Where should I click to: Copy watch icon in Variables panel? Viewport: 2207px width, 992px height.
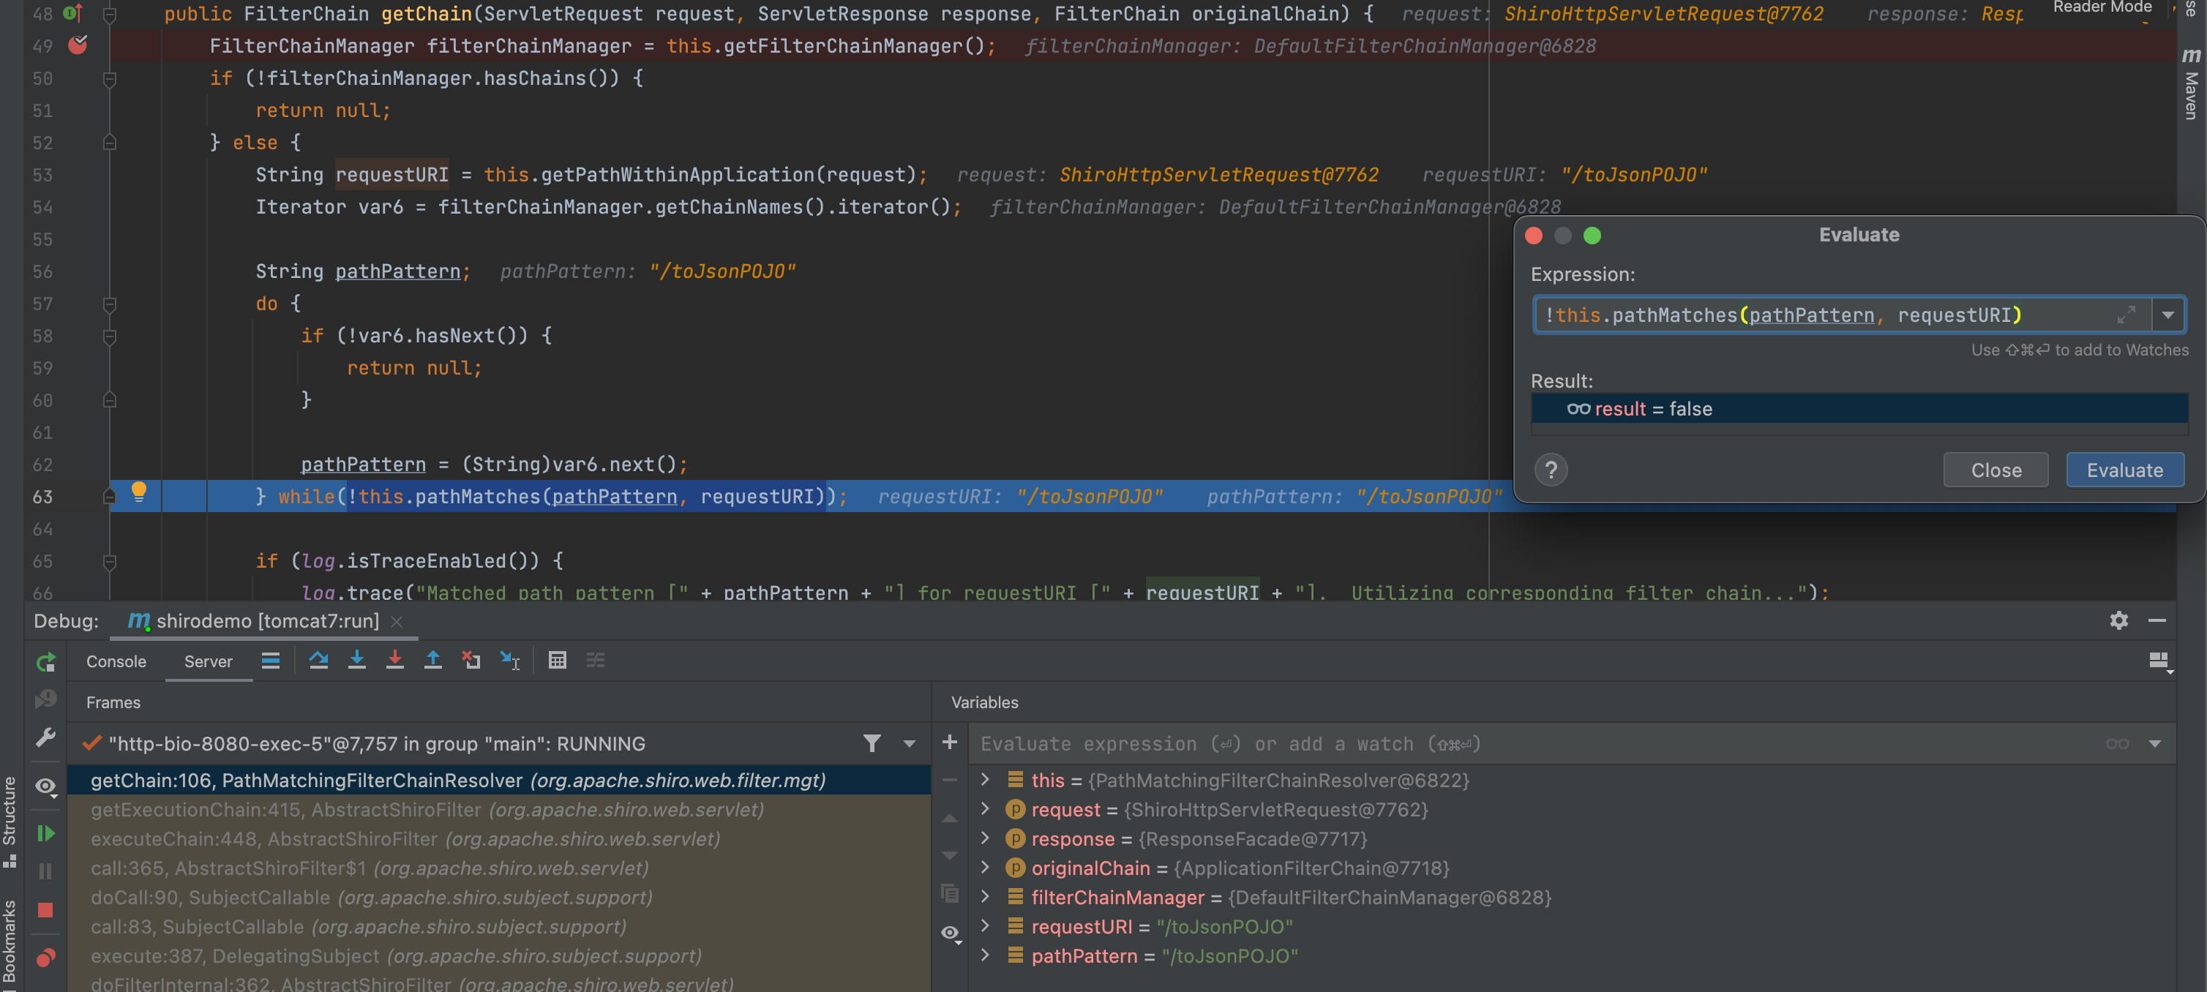tap(949, 893)
